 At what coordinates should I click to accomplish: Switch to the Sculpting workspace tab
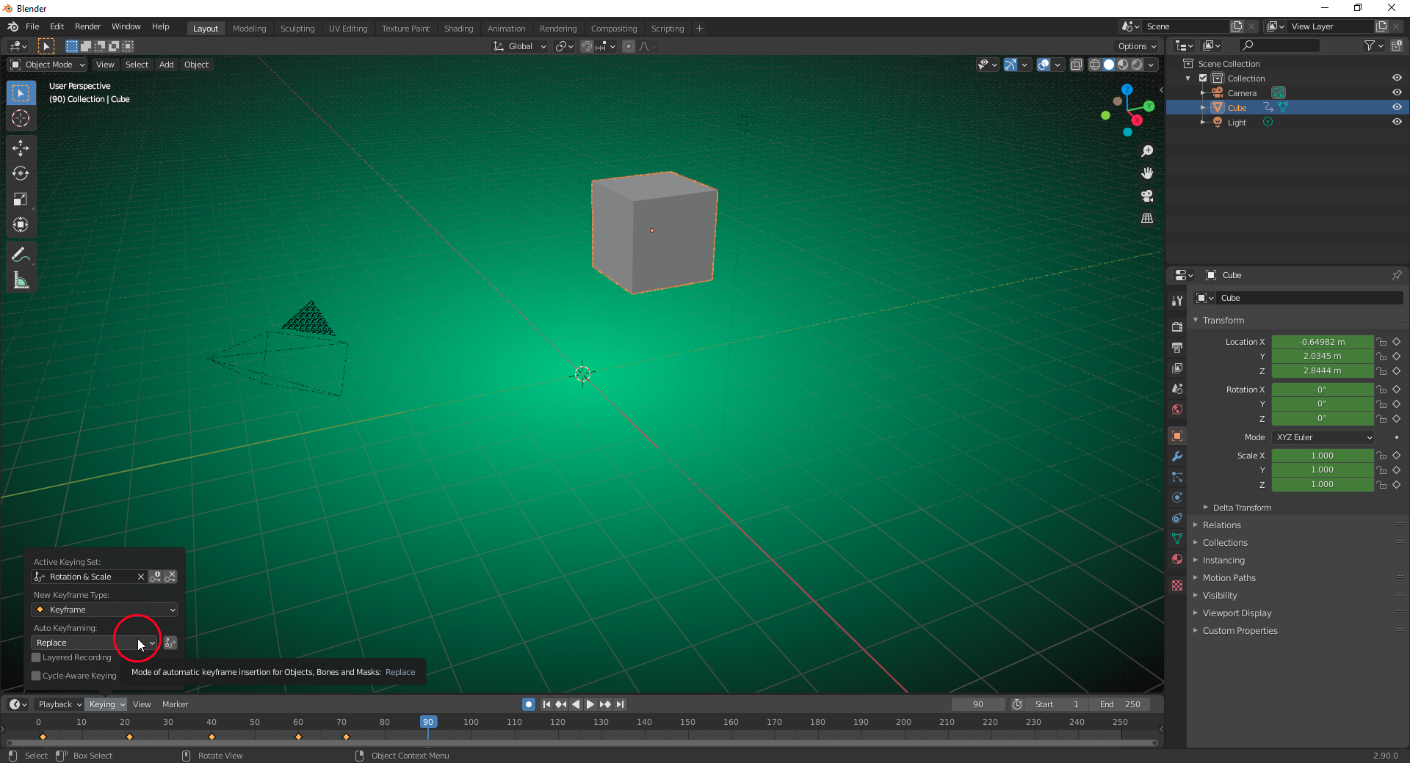click(x=297, y=29)
